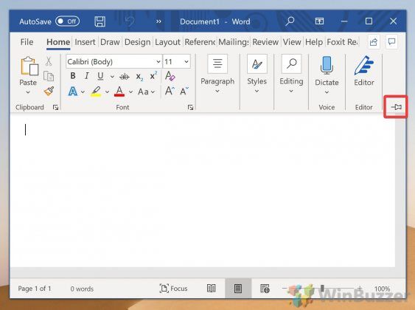Switch to Read Mode view icon
Image resolution: width=415 pixels, height=310 pixels.
212,289
